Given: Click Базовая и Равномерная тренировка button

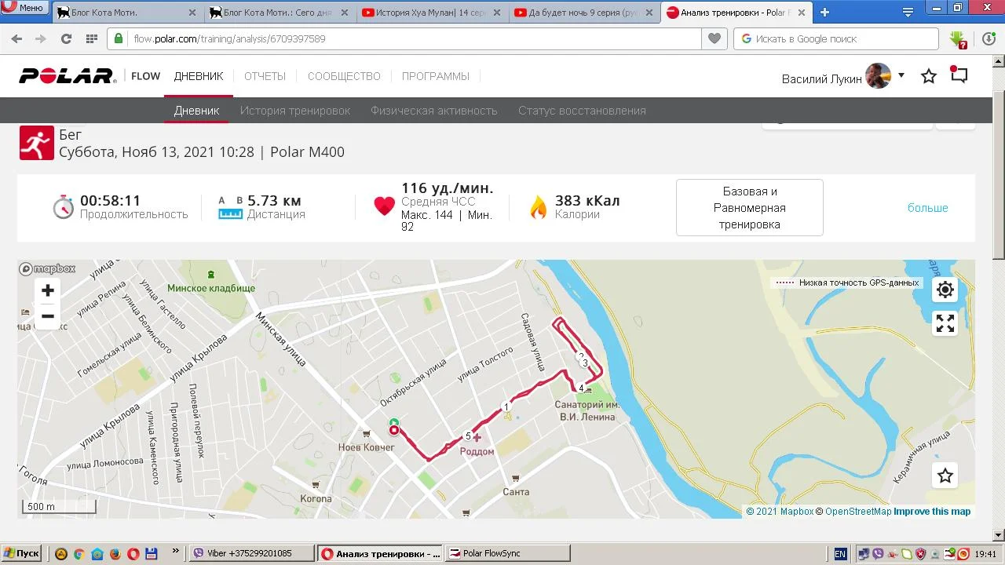Looking at the screenshot, I should tap(750, 207).
